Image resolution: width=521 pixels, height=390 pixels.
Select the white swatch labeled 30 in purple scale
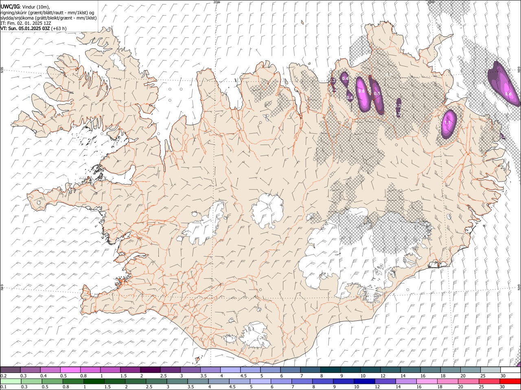[x=510, y=370]
